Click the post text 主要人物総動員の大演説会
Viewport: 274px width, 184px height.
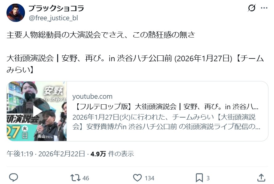[x=53, y=35]
